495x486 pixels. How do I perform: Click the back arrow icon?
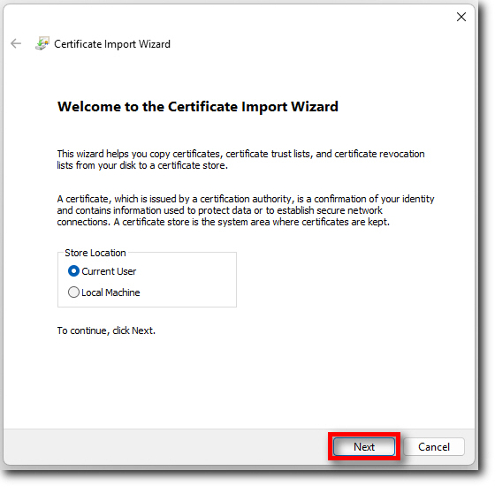[16, 43]
